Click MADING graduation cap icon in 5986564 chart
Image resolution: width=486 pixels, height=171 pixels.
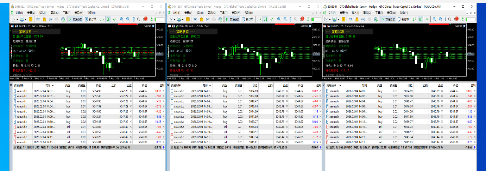[x=464, y=26]
